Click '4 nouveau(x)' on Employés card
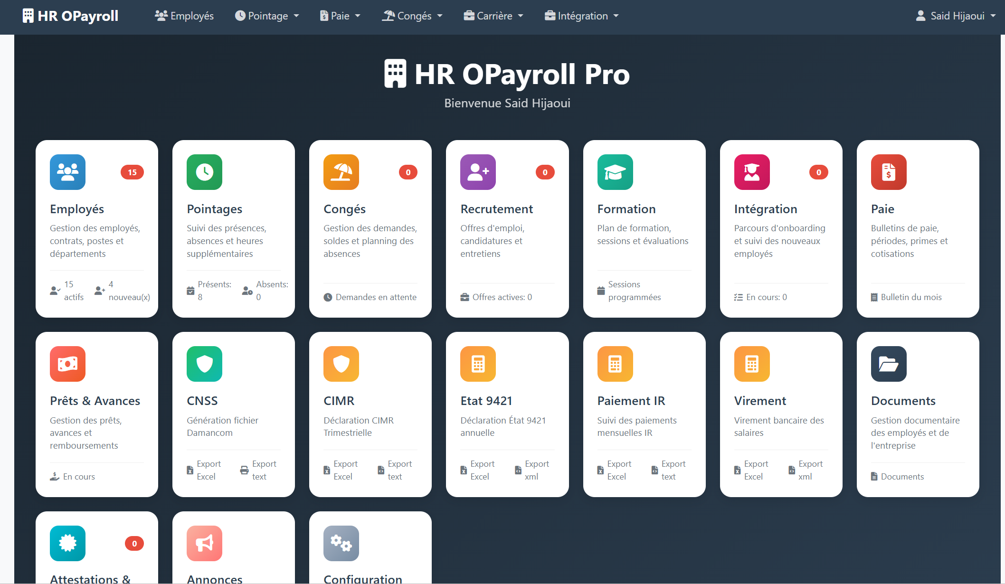1005x584 pixels. tap(122, 291)
